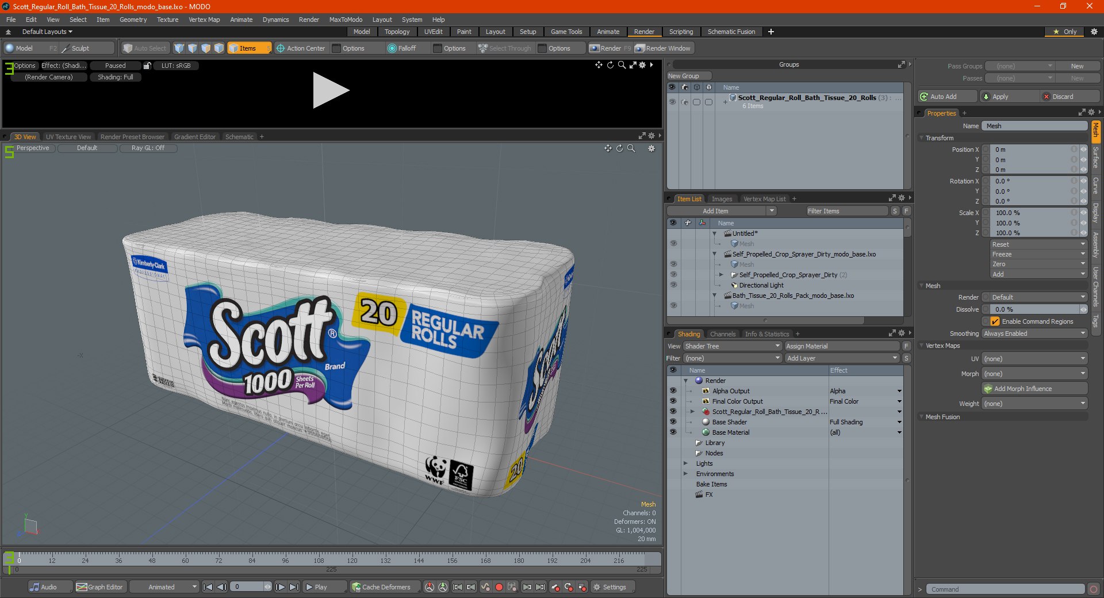
Task: Select the Topology layout tab
Action: (x=397, y=32)
